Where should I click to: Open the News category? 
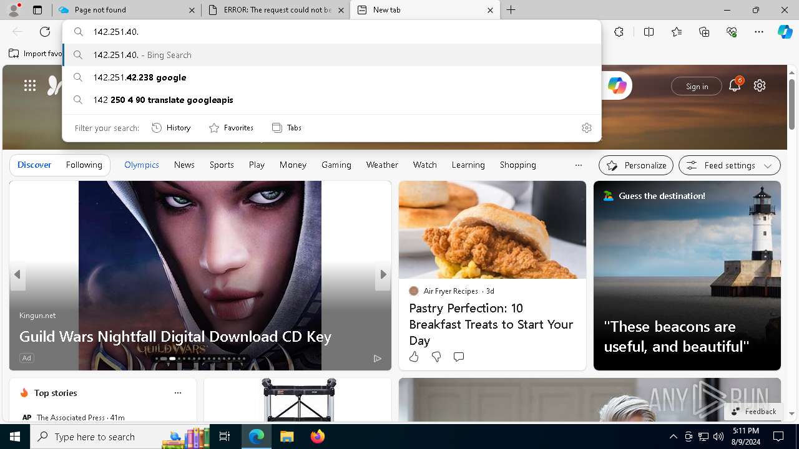tap(184, 165)
